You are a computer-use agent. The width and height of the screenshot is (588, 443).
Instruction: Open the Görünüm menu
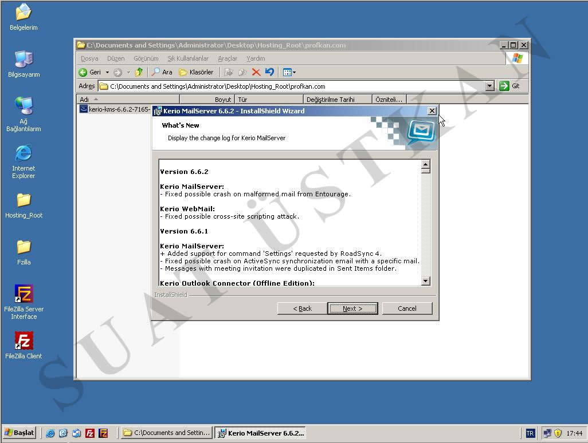pyautogui.click(x=146, y=58)
